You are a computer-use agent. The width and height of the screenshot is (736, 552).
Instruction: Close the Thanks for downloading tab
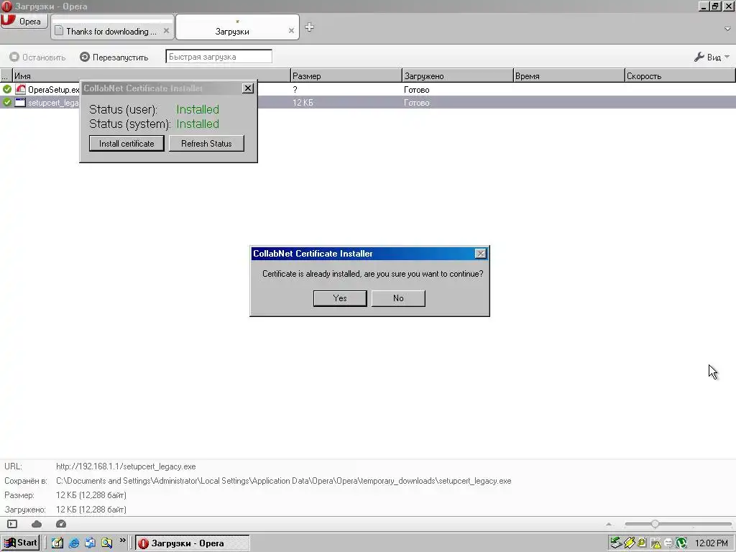pos(166,30)
